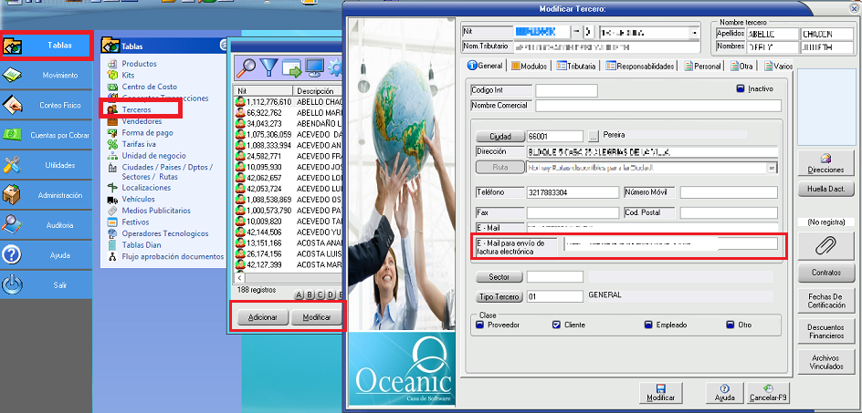Viewport: 862px width, 413px height.
Task: Click the electronic invoice e-mail field
Action: [670, 244]
